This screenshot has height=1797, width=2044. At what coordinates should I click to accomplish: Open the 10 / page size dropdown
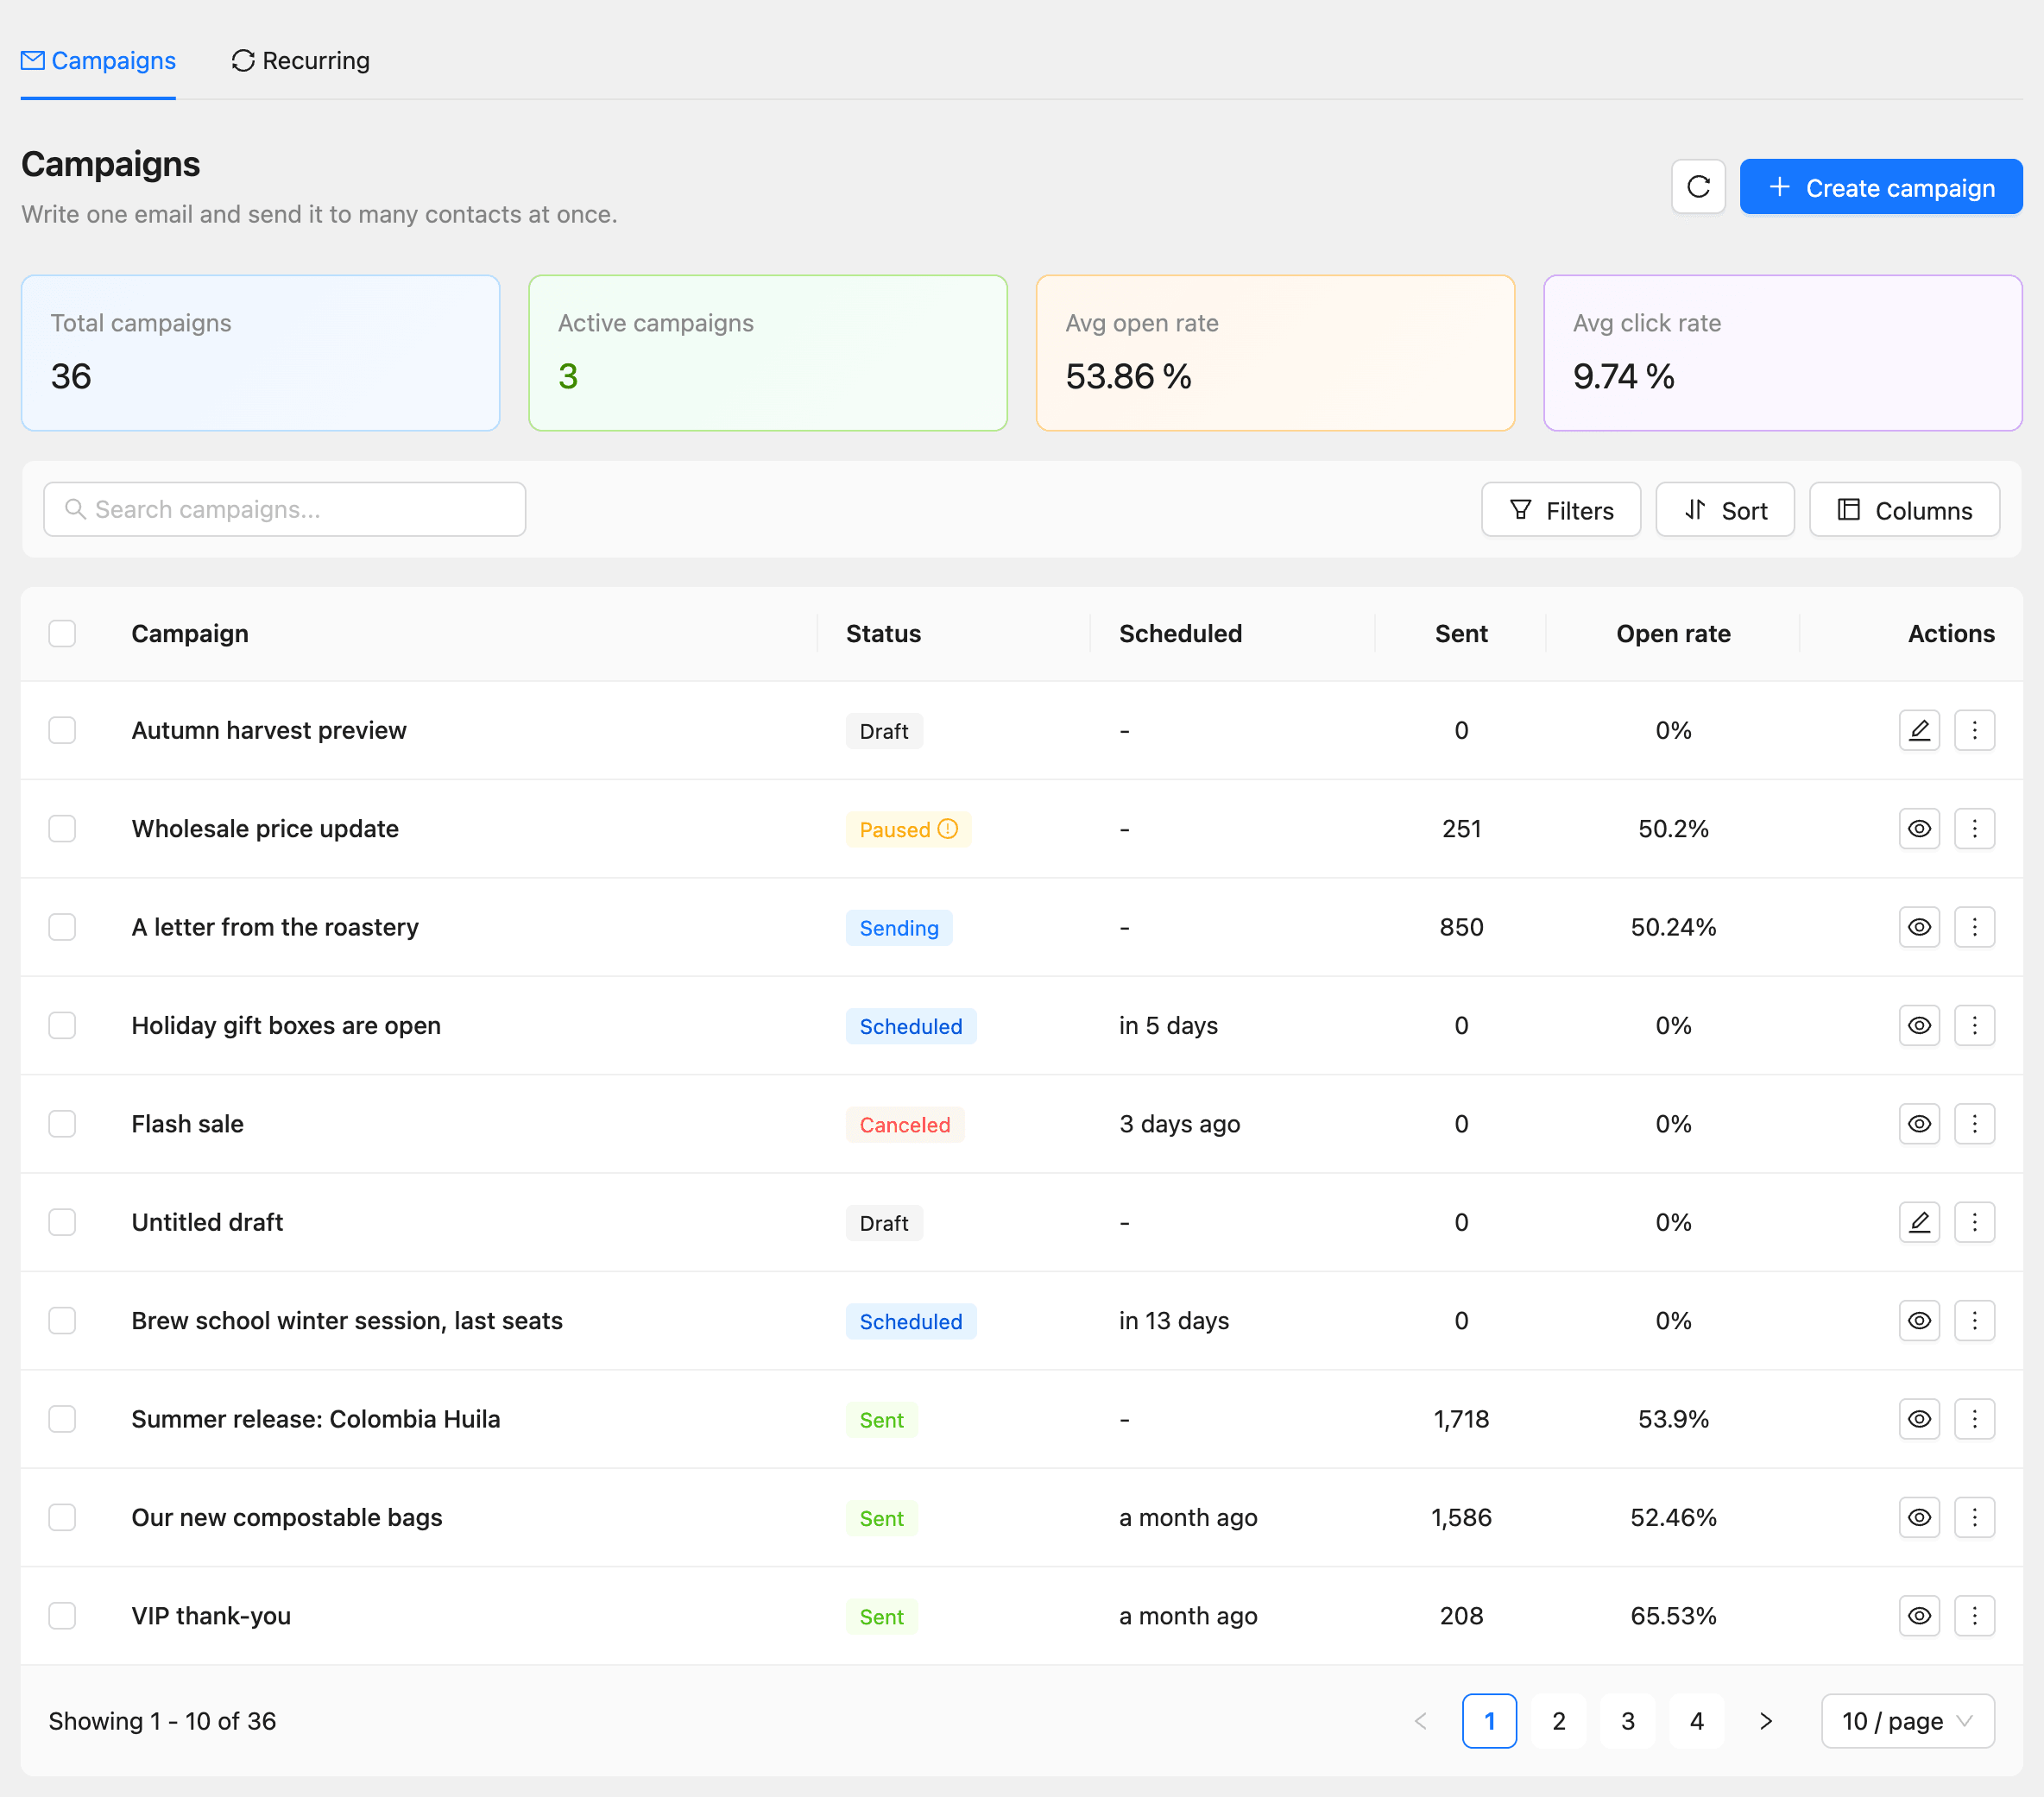click(1907, 1721)
